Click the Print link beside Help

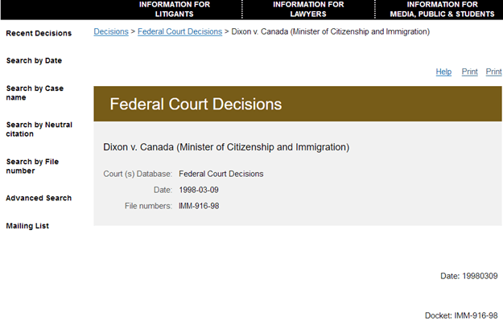469,72
